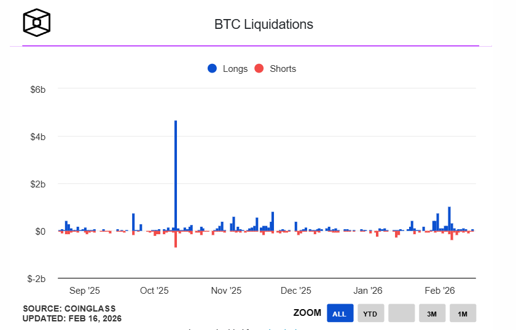Click the blank zoom button

click(x=401, y=313)
